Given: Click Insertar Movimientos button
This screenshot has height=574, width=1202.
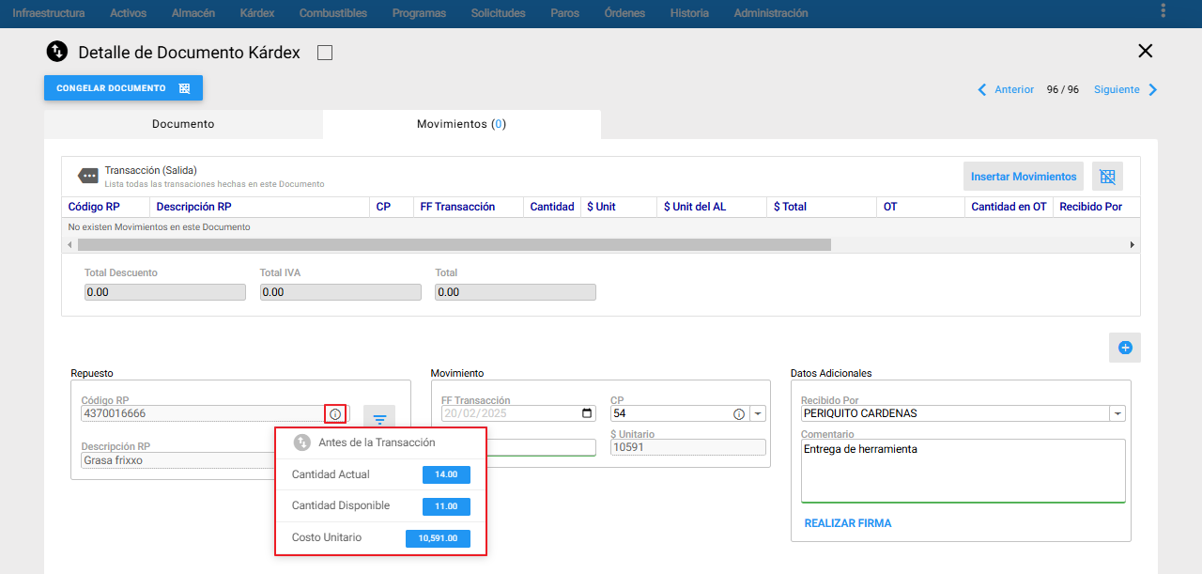Looking at the screenshot, I should (1024, 177).
